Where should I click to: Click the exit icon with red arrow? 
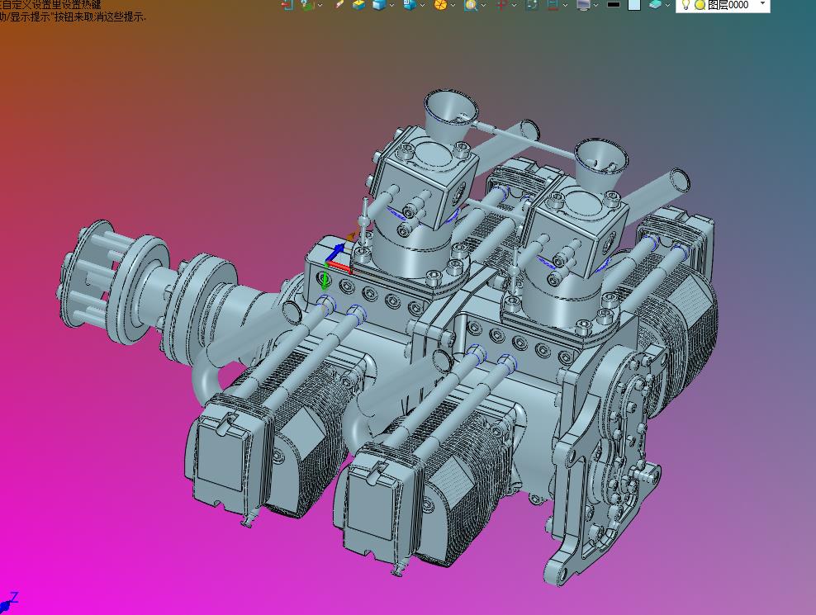[x=287, y=4]
